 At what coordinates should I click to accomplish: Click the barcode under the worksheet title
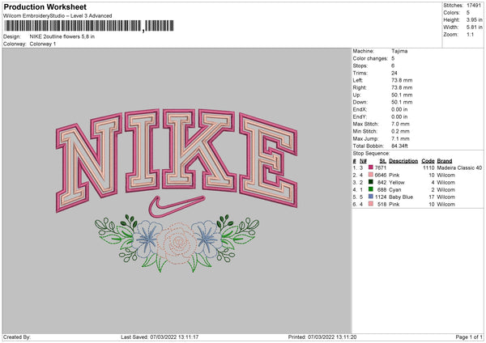tap(89, 26)
